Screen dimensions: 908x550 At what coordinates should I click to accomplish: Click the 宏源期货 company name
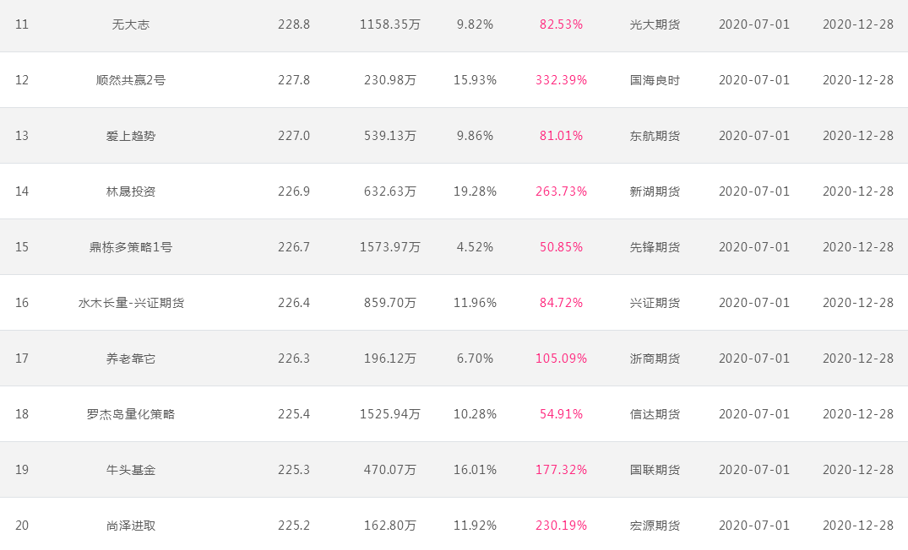(655, 526)
